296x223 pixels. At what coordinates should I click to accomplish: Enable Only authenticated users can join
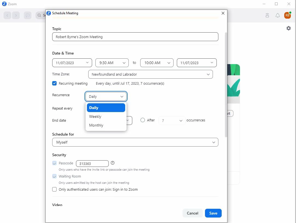tap(54, 189)
